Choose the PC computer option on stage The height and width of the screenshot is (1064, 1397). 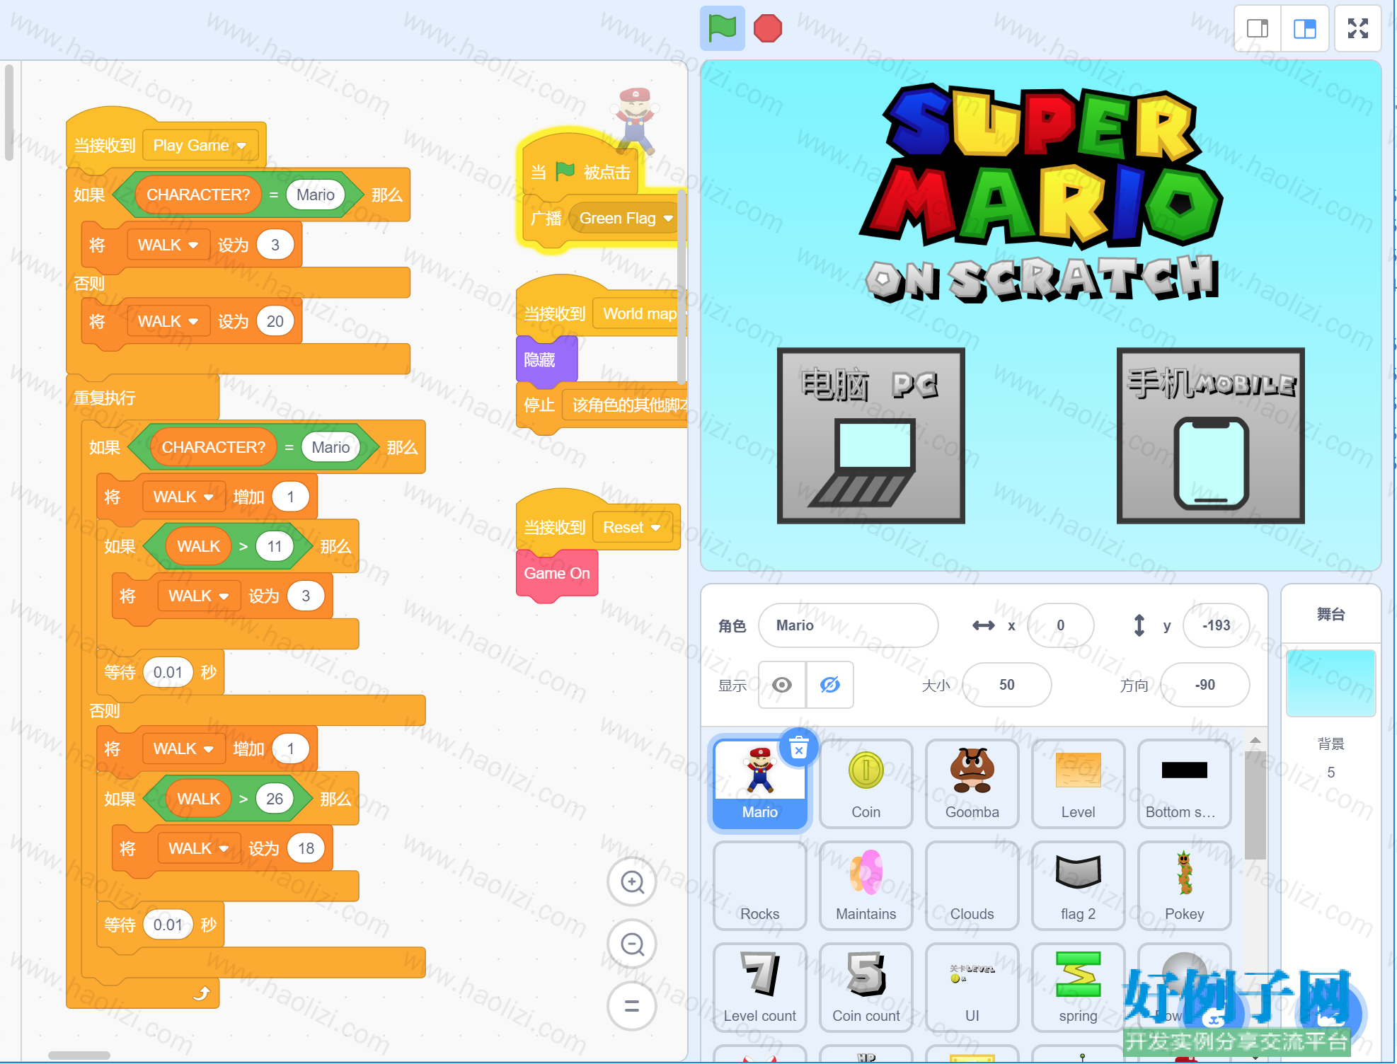coord(870,436)
